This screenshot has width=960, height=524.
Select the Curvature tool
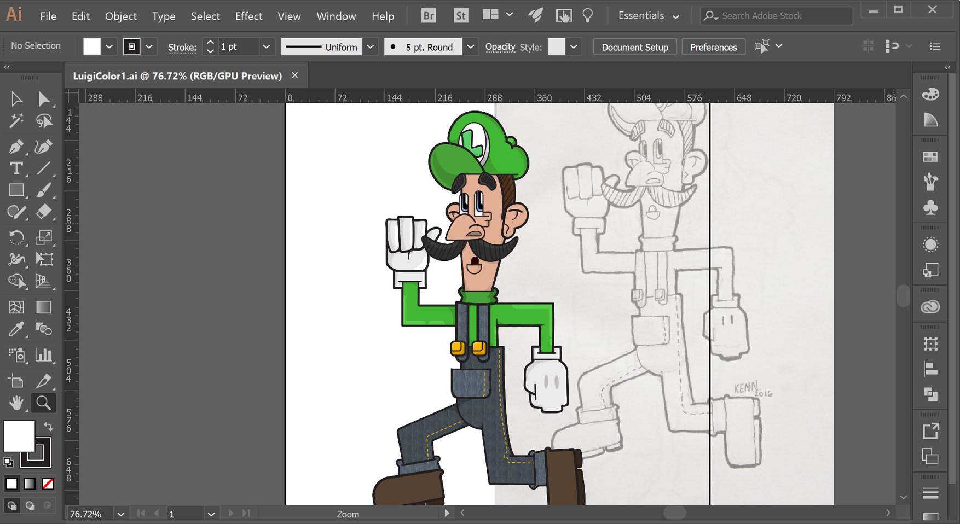pyautogui.click(x=44, y=147)
